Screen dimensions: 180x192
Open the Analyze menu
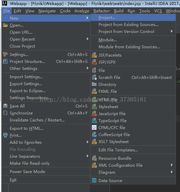[82, 11]
